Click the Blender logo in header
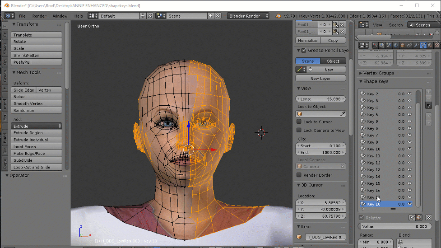 click(x=278, y=16)
